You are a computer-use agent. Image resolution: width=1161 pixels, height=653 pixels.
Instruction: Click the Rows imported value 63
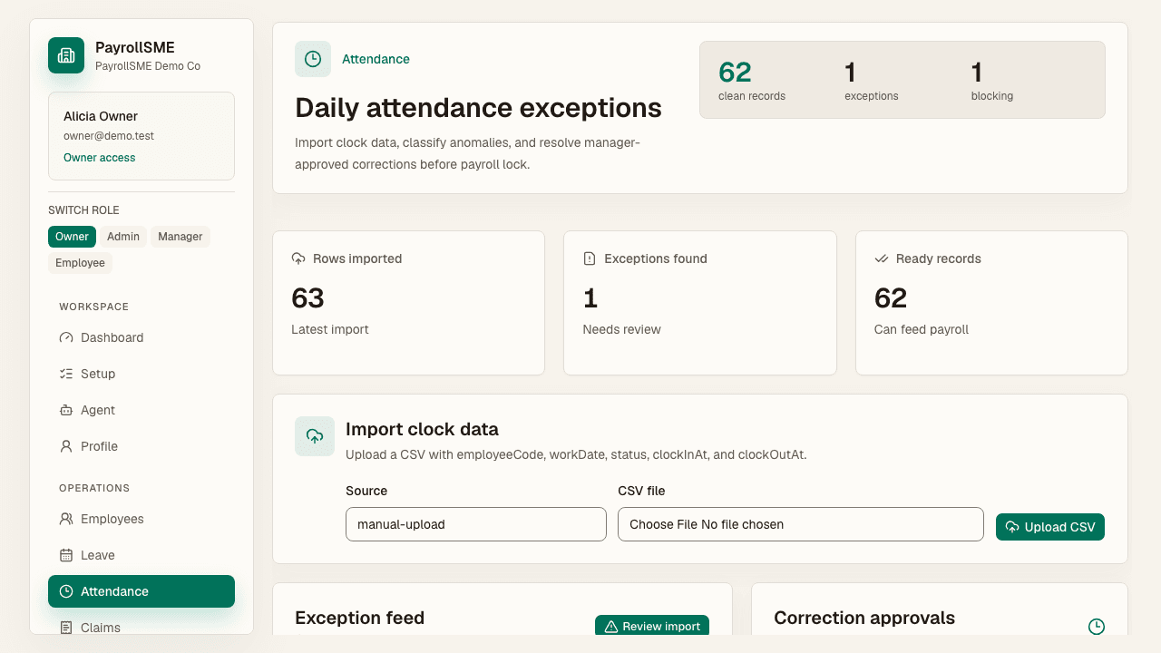(x=308, y=298)
